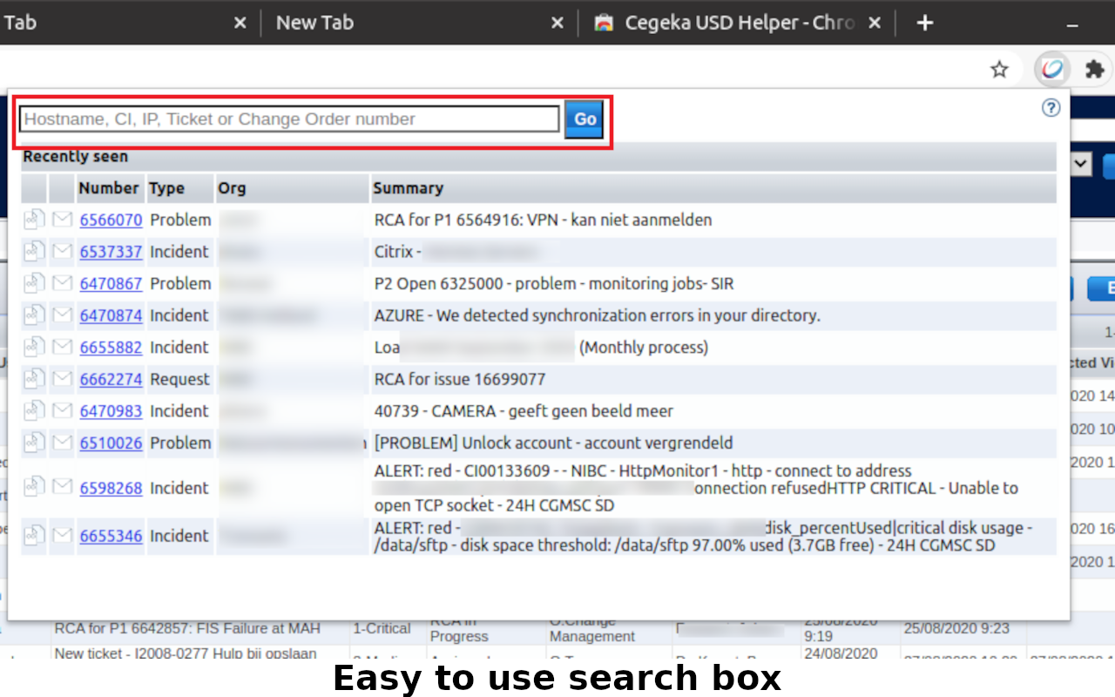Click summary about AZURE synchronization errors
1115x697 pixels.
click(598, 315)
